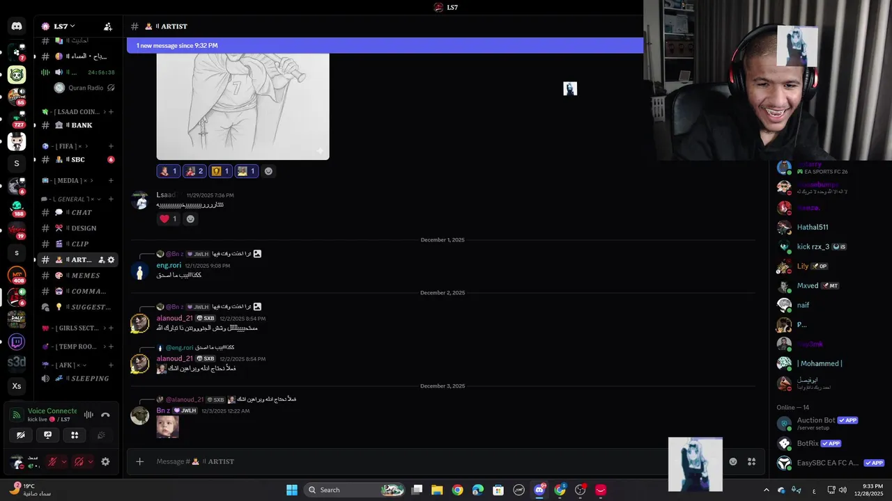Expand the FIFA category
Screen dimensions: 892x501
tap(65, 146)
